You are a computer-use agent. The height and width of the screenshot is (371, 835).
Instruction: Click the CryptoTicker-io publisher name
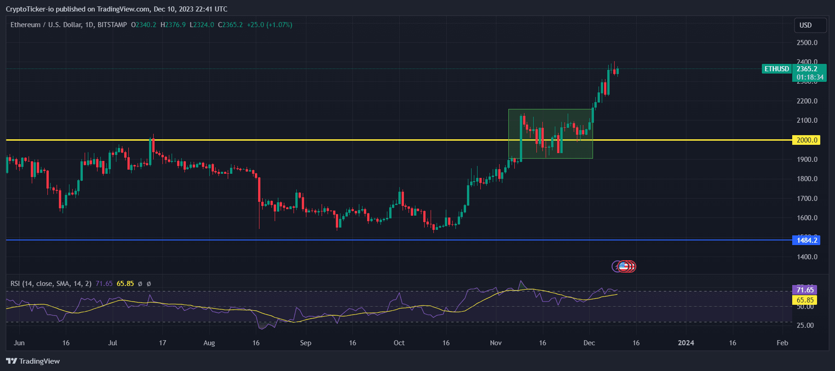tap(30, 9)
